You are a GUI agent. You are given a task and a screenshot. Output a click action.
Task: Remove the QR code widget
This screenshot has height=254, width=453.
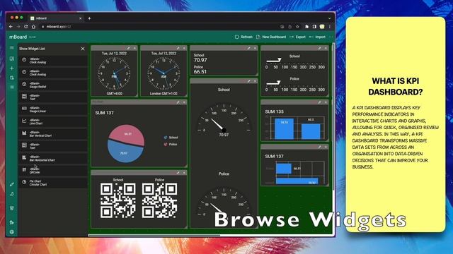[x=184, y=173]
